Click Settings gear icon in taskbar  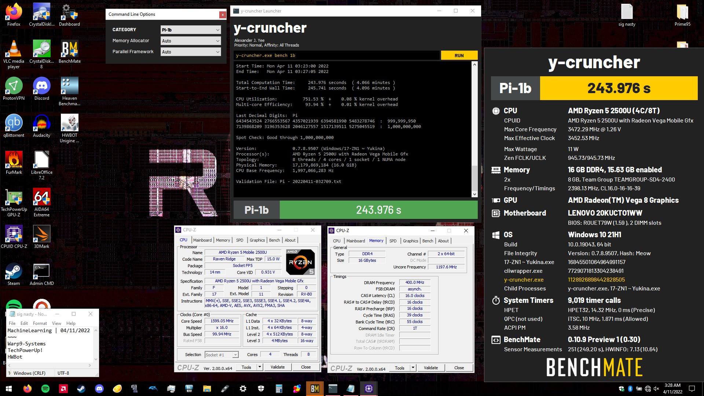click(x=243, y=389)
